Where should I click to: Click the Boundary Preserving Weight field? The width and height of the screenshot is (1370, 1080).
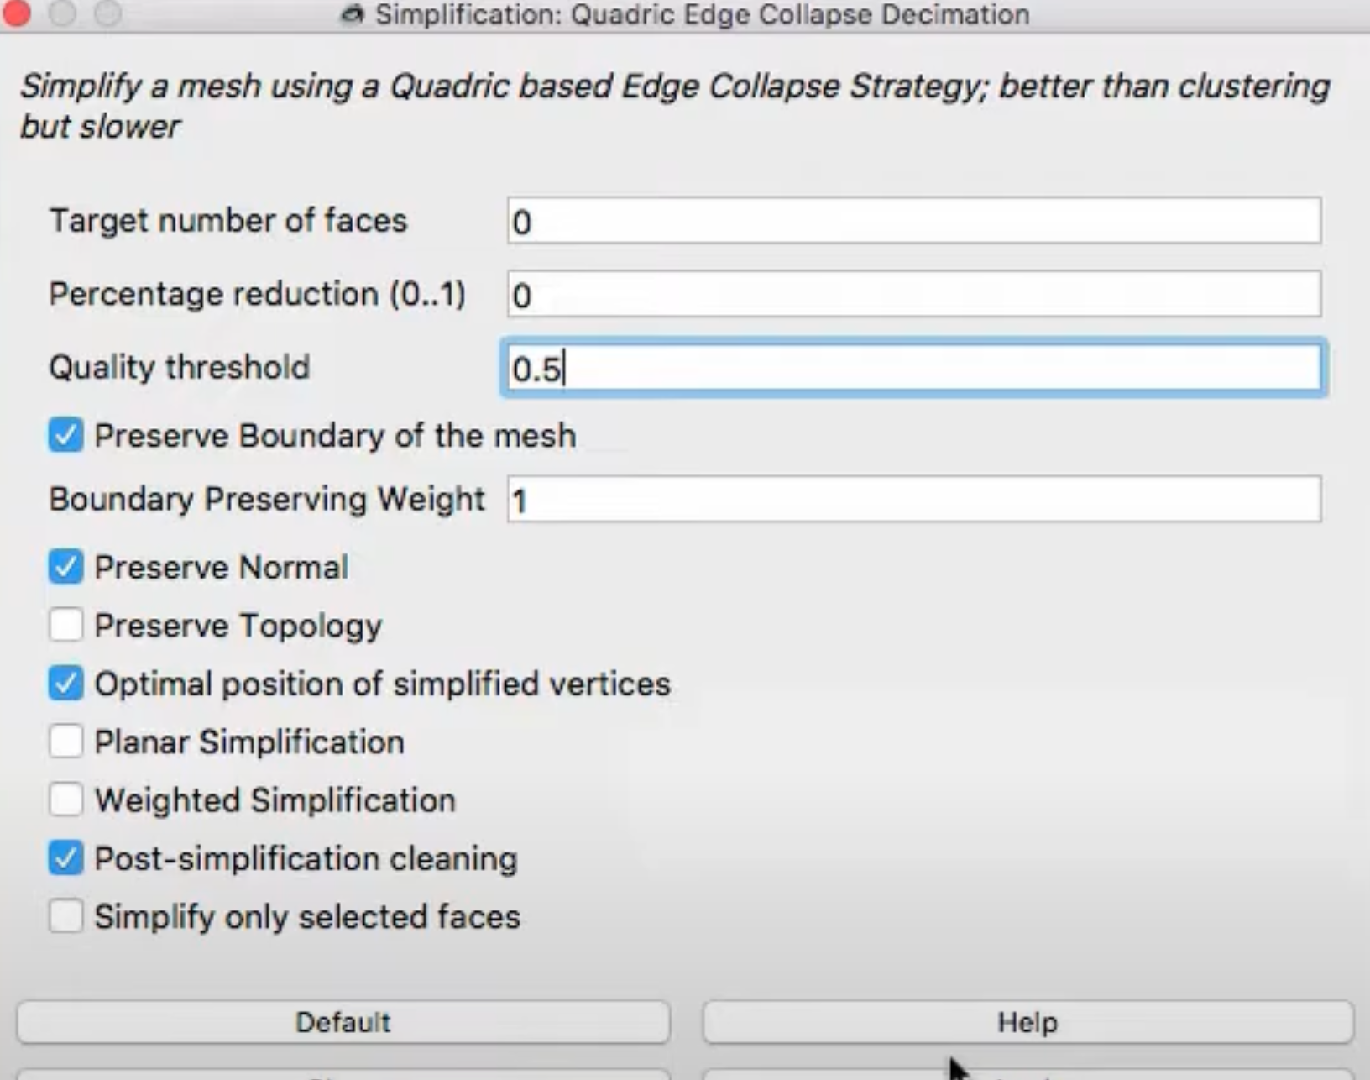pyautogui.click(x=913, y=500)
